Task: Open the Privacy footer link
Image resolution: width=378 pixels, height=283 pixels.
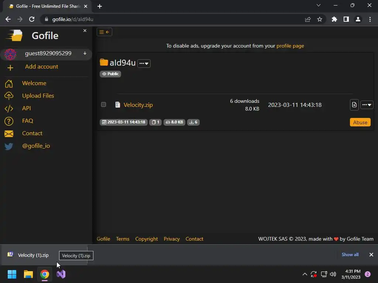Action: tap(172, 239)
